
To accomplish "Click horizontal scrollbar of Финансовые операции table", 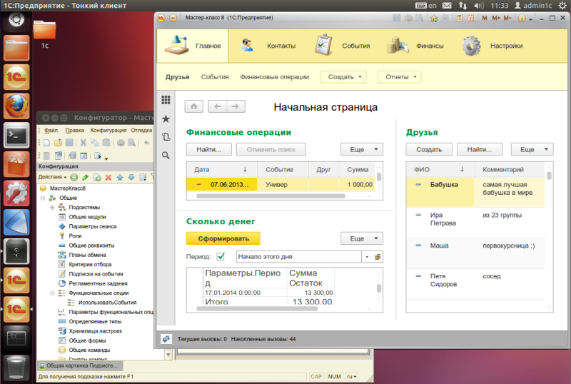I will coord(271,196).
